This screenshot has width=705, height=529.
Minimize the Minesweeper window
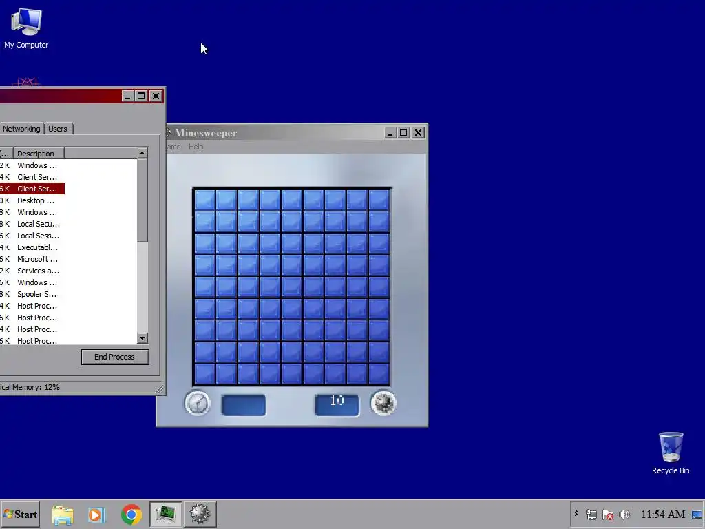[390, 133]
